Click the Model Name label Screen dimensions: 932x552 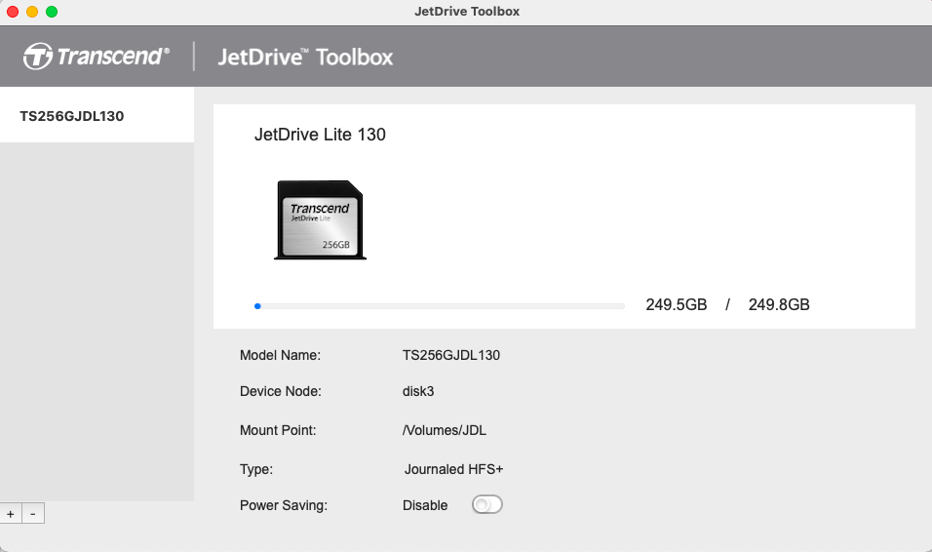(x=280, y=355)
